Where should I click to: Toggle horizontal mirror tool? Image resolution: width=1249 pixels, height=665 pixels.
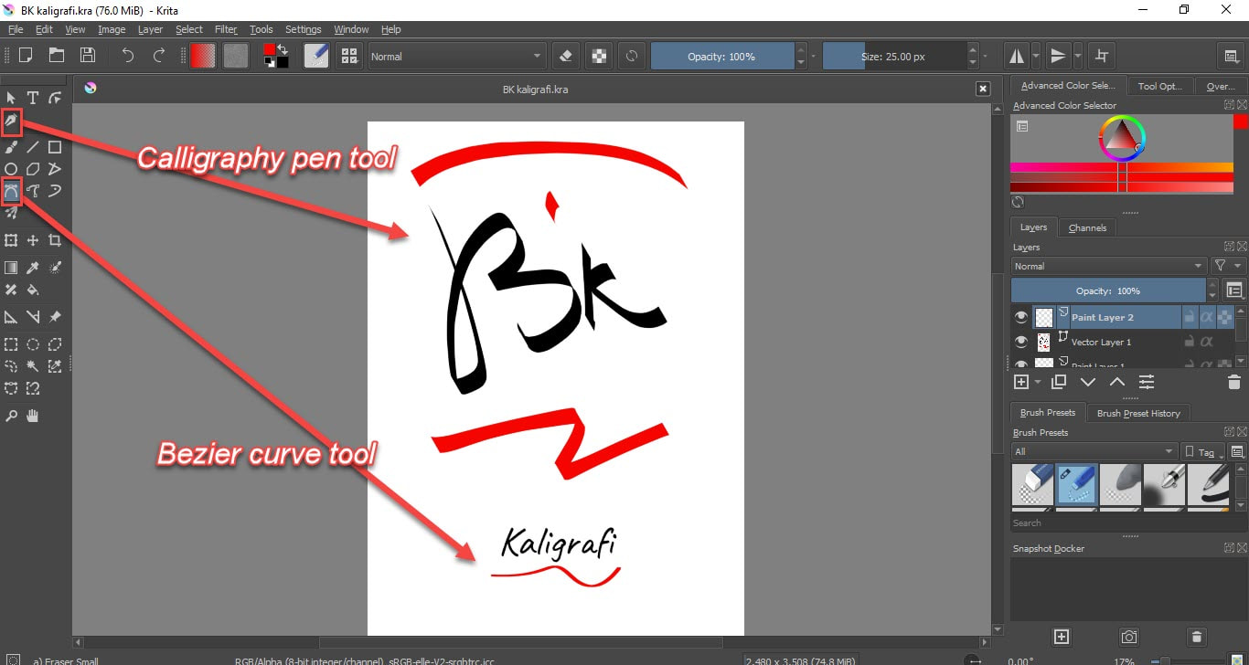pos(1017,56)
